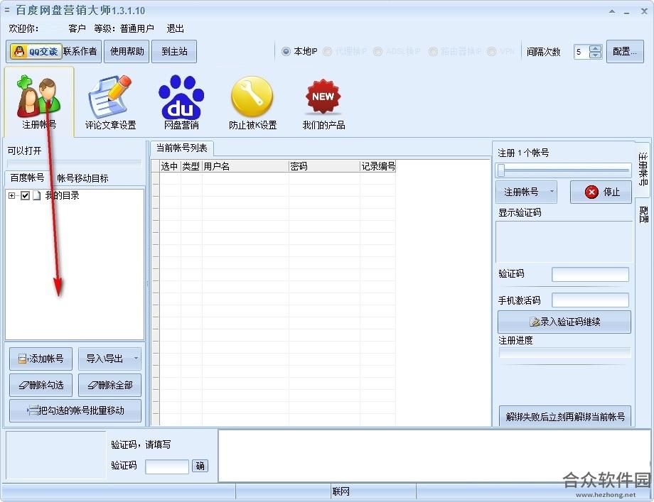Select the 路由器换IP radio button
The width and height of the screenshot is (654, 502).
pos(434,51)
